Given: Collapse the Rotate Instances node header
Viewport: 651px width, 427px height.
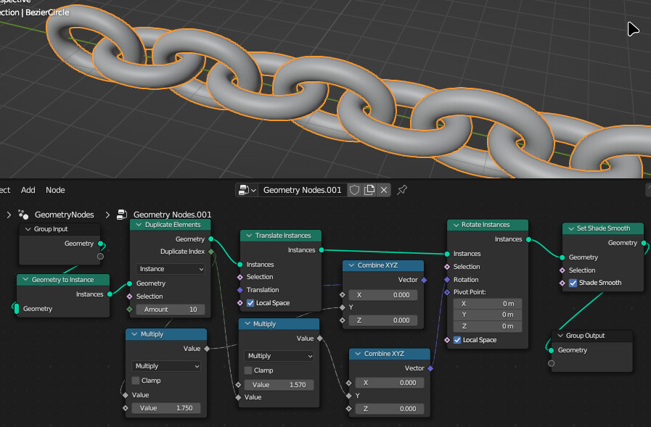Looking at the screenshot, I should click(455, 225).
